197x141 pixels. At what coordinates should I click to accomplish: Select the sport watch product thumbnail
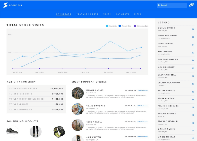(x=59, y=131)
